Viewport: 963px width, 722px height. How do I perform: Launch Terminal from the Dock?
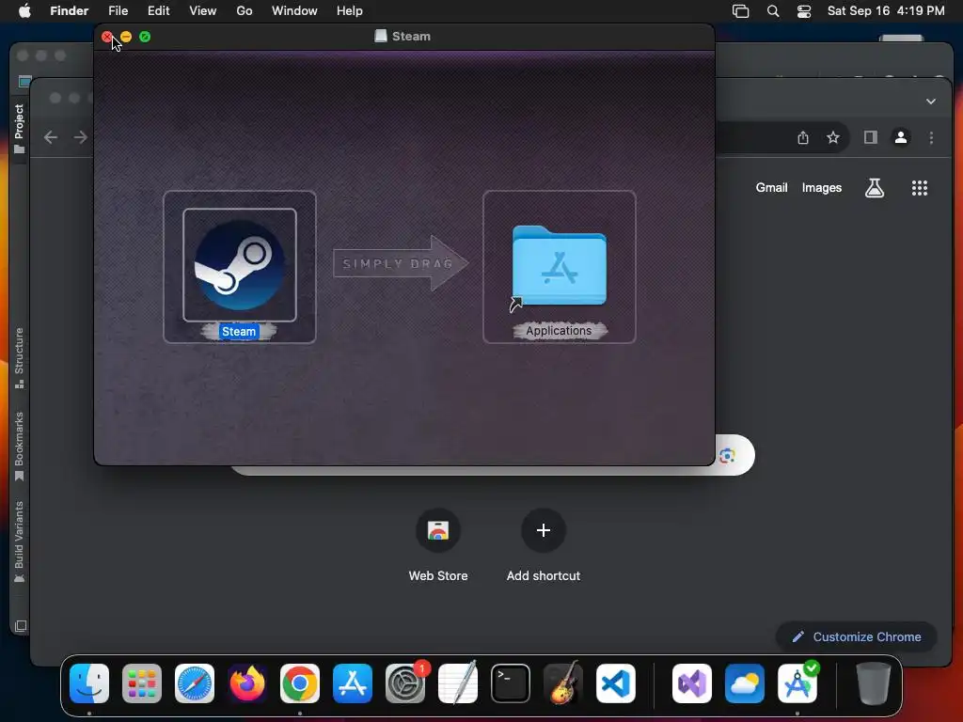(511, 683)
